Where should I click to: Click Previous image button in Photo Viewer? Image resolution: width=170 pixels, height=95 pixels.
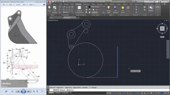tap(18, 91)
